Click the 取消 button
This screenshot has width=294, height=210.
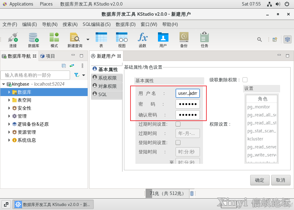tap(281, 180)
